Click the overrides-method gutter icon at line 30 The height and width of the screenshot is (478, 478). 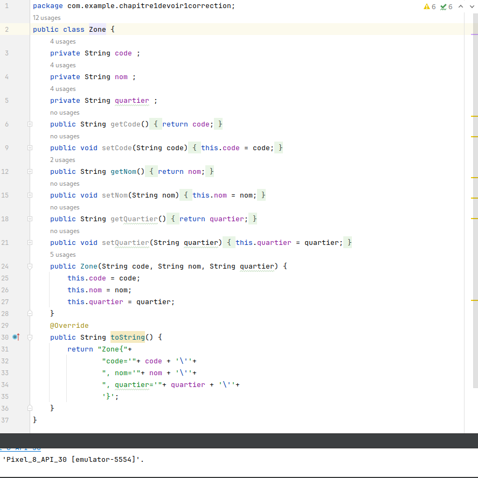click(x=16, y=337)
